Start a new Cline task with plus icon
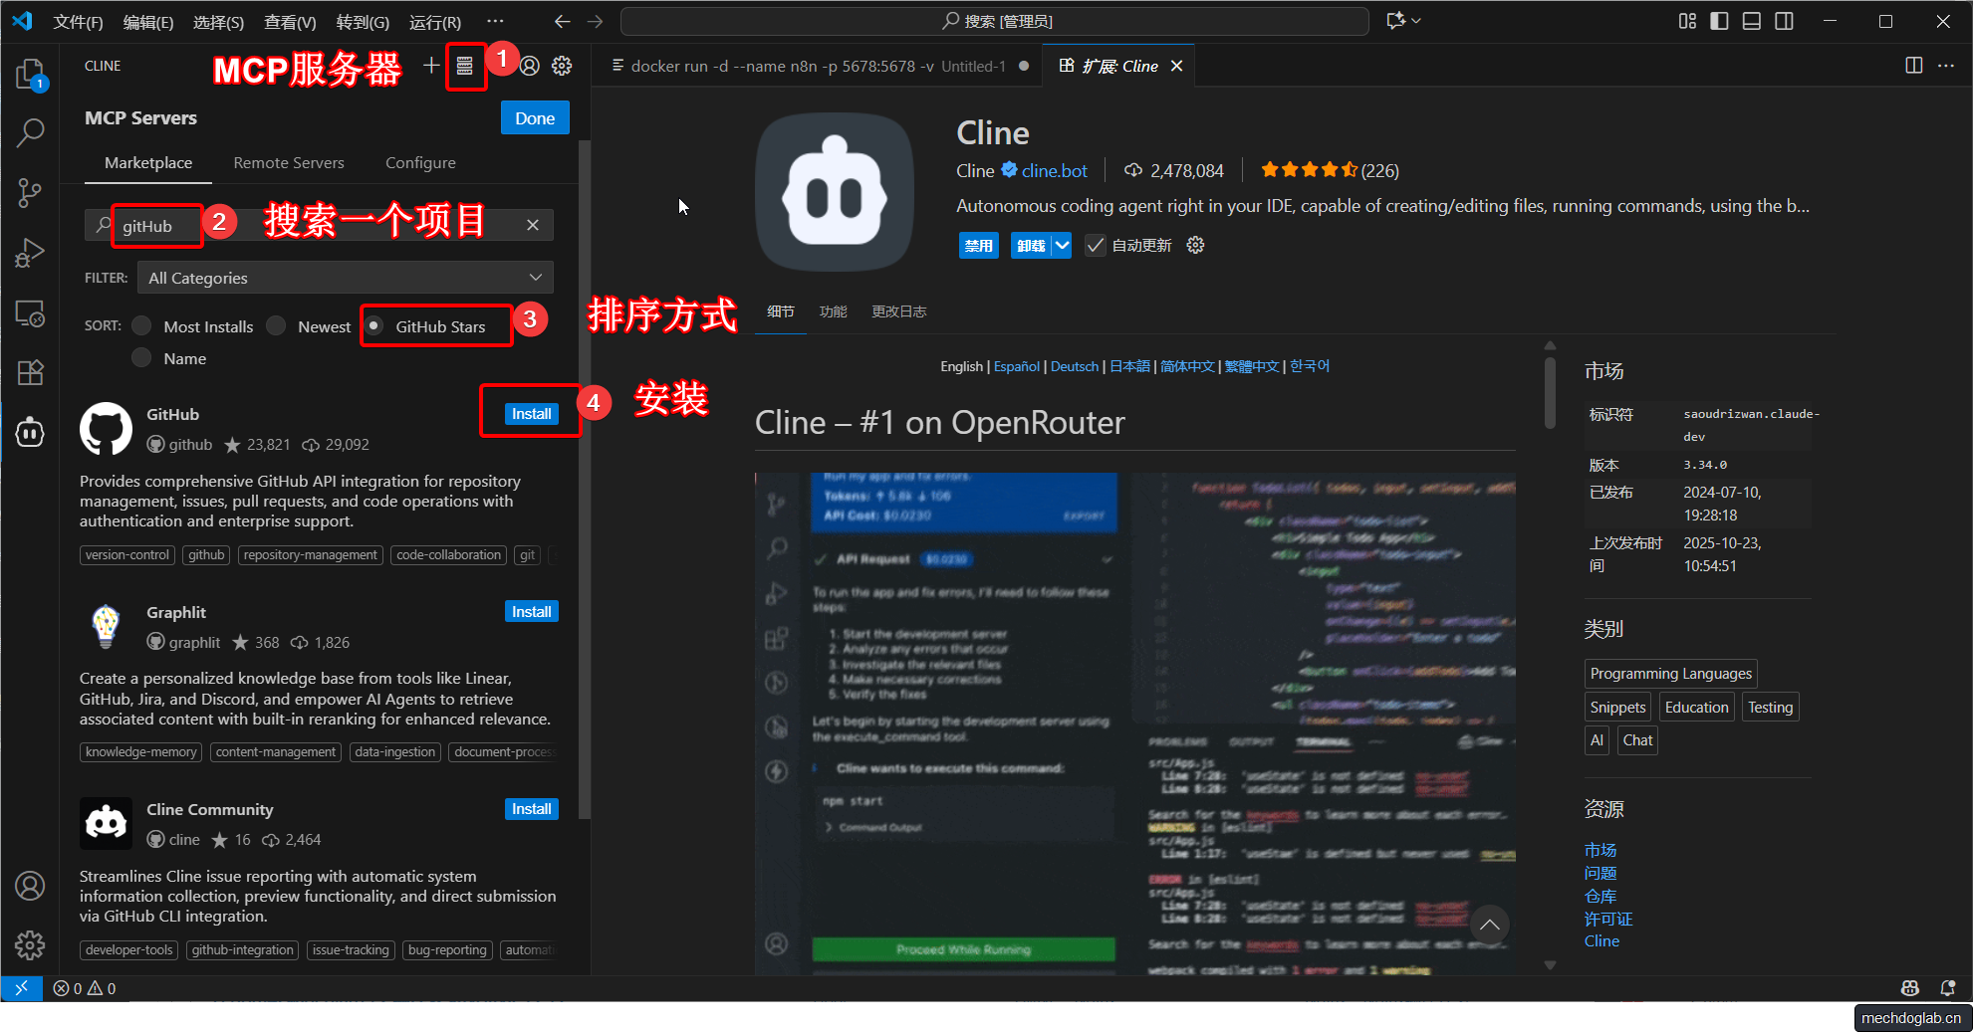1973x1032 pixels. [431, 66]
